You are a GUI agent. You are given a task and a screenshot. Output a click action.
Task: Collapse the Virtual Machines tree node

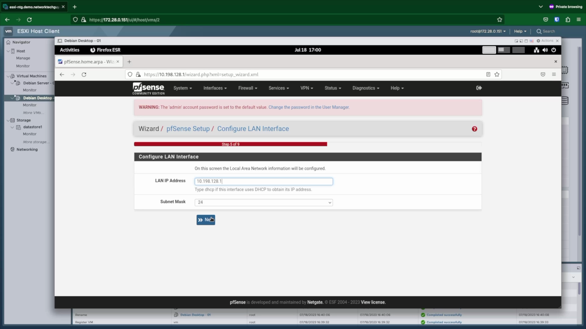(x=8, y=76)
